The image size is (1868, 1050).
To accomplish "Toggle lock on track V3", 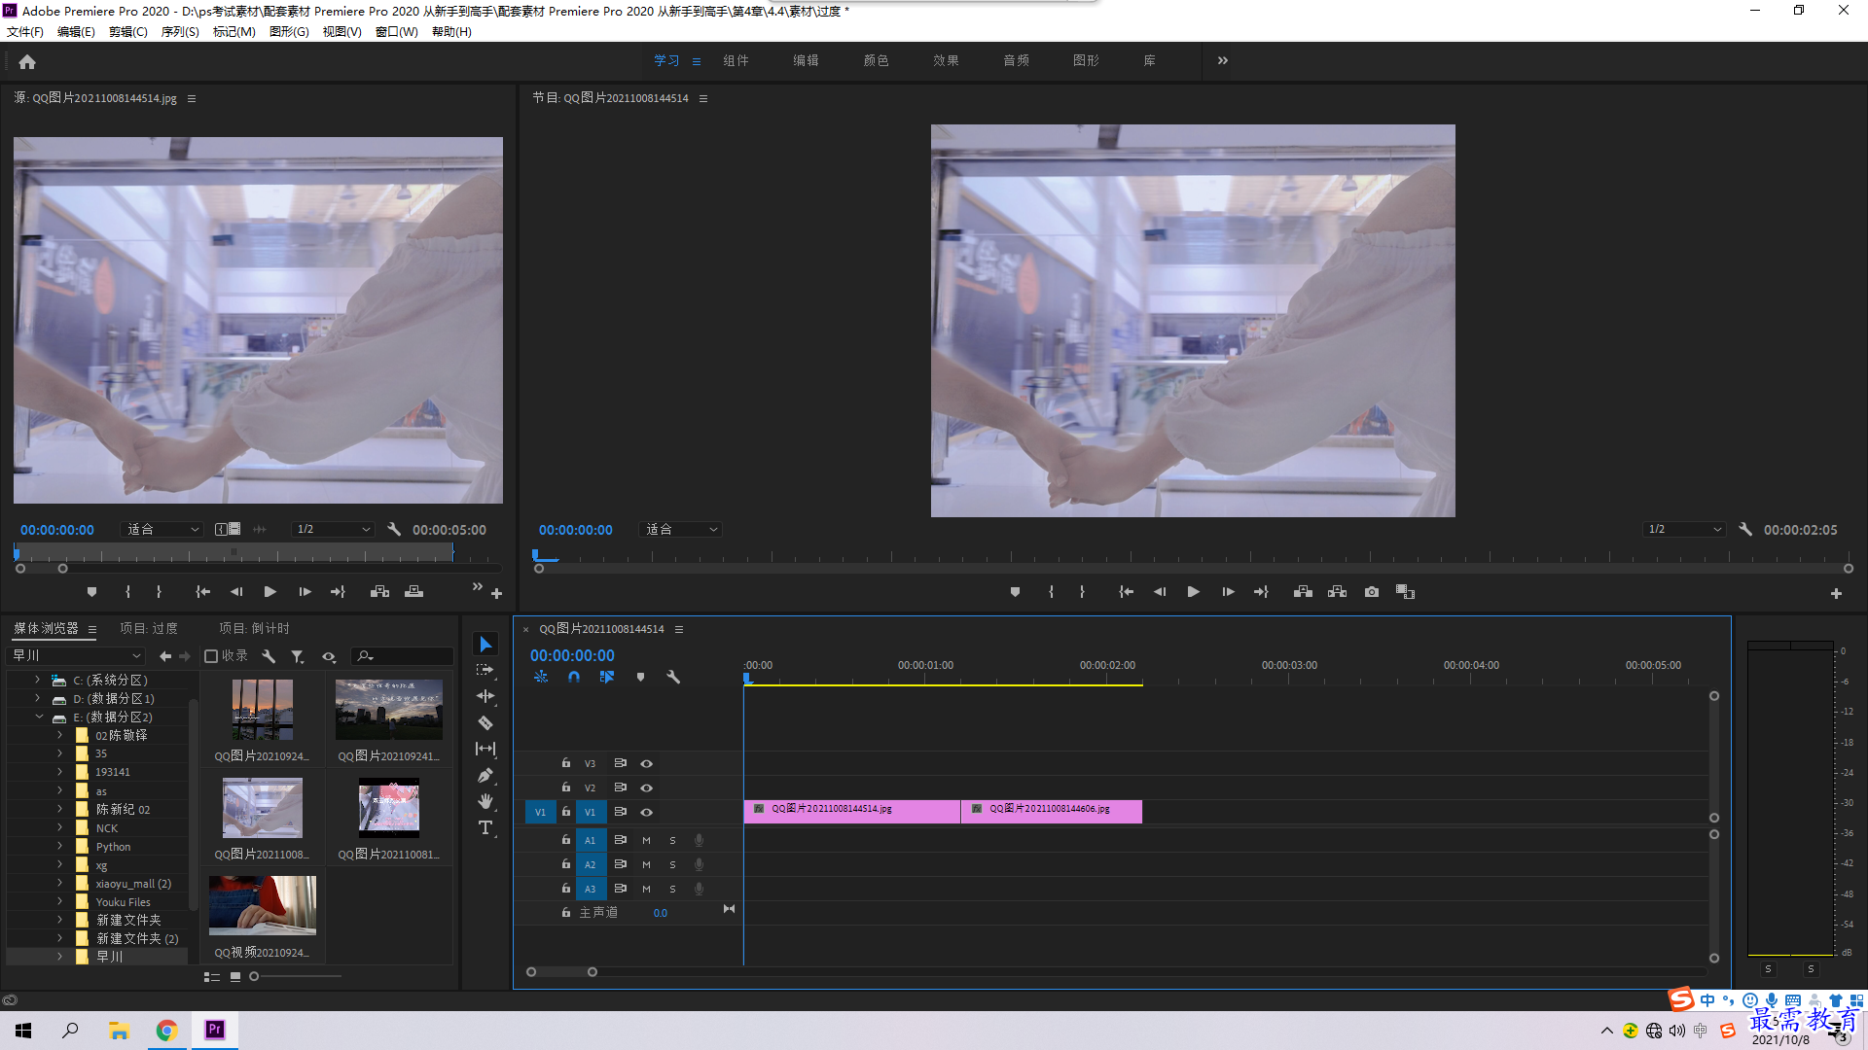I will [565, 763].
